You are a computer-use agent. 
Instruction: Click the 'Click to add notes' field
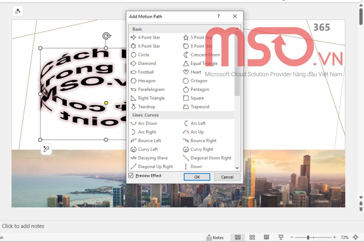23,226
